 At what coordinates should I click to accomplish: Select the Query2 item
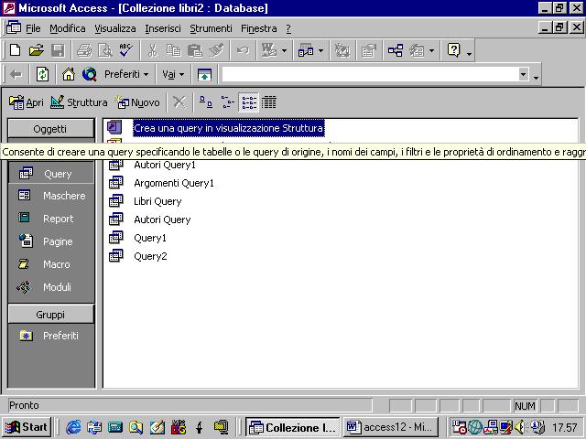point(150,256)
